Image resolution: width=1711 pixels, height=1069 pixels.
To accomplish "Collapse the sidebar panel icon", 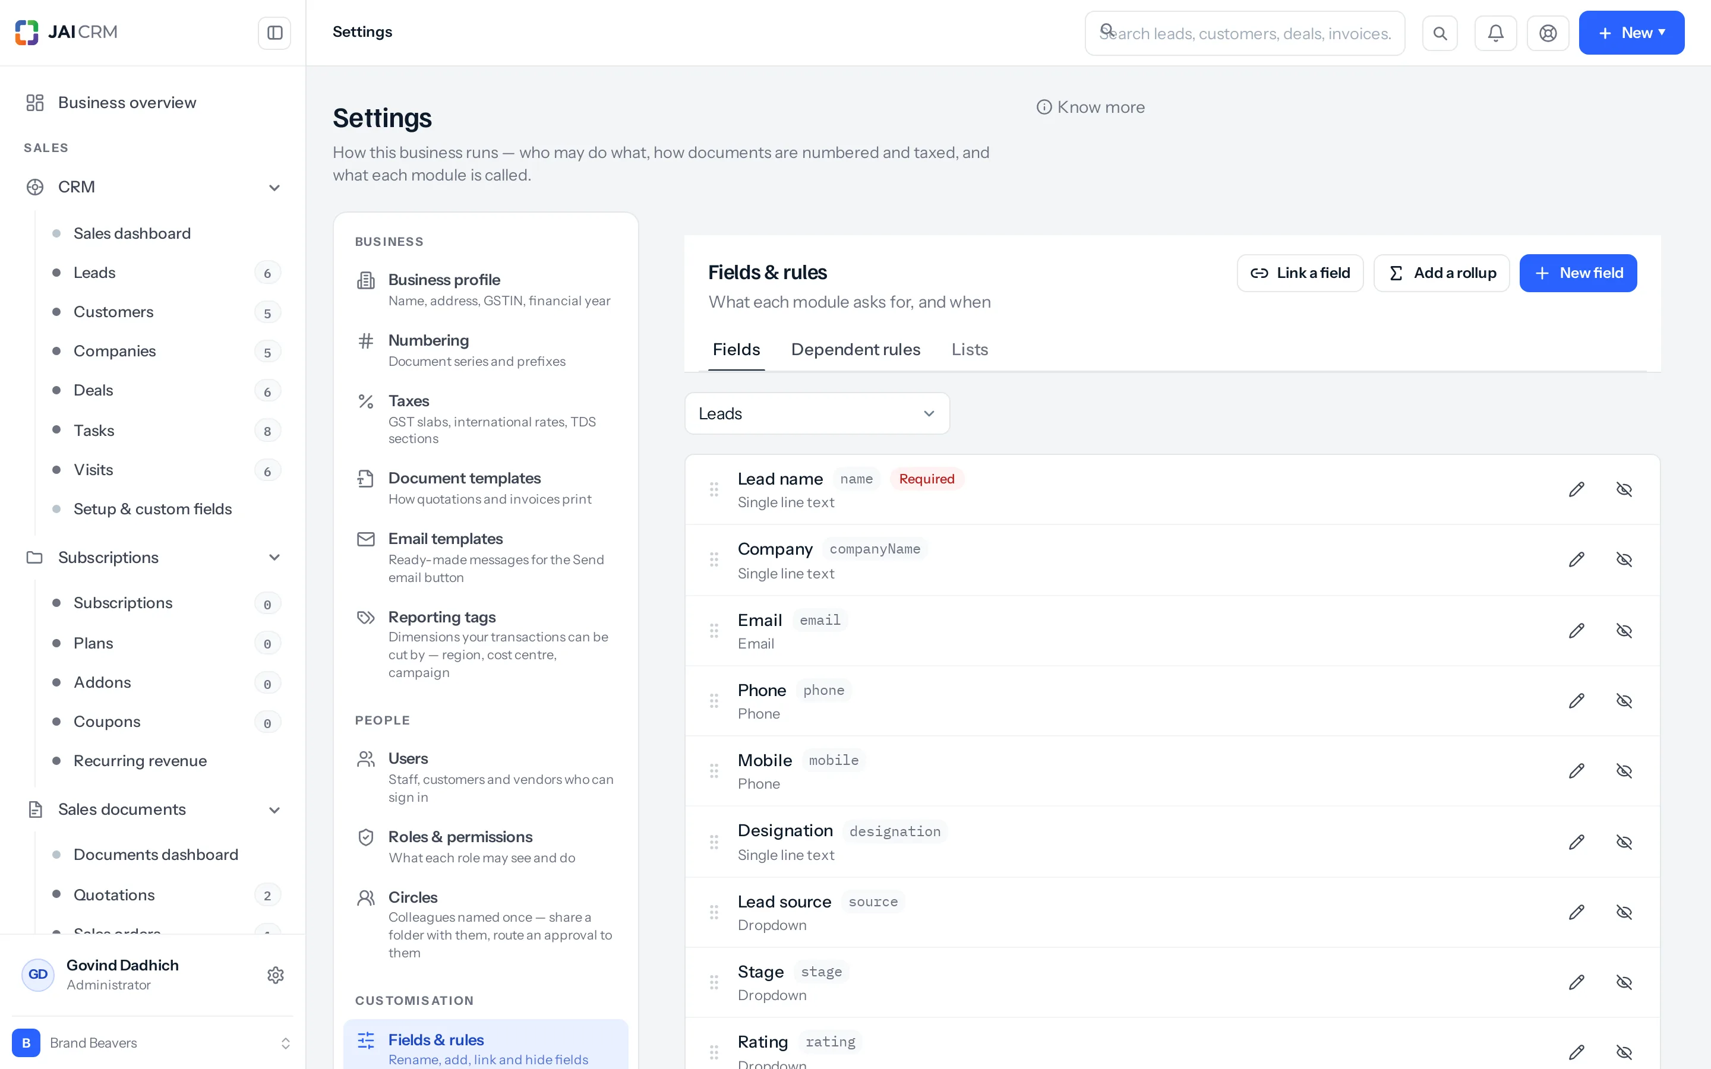I will click(x=274, y=33).
